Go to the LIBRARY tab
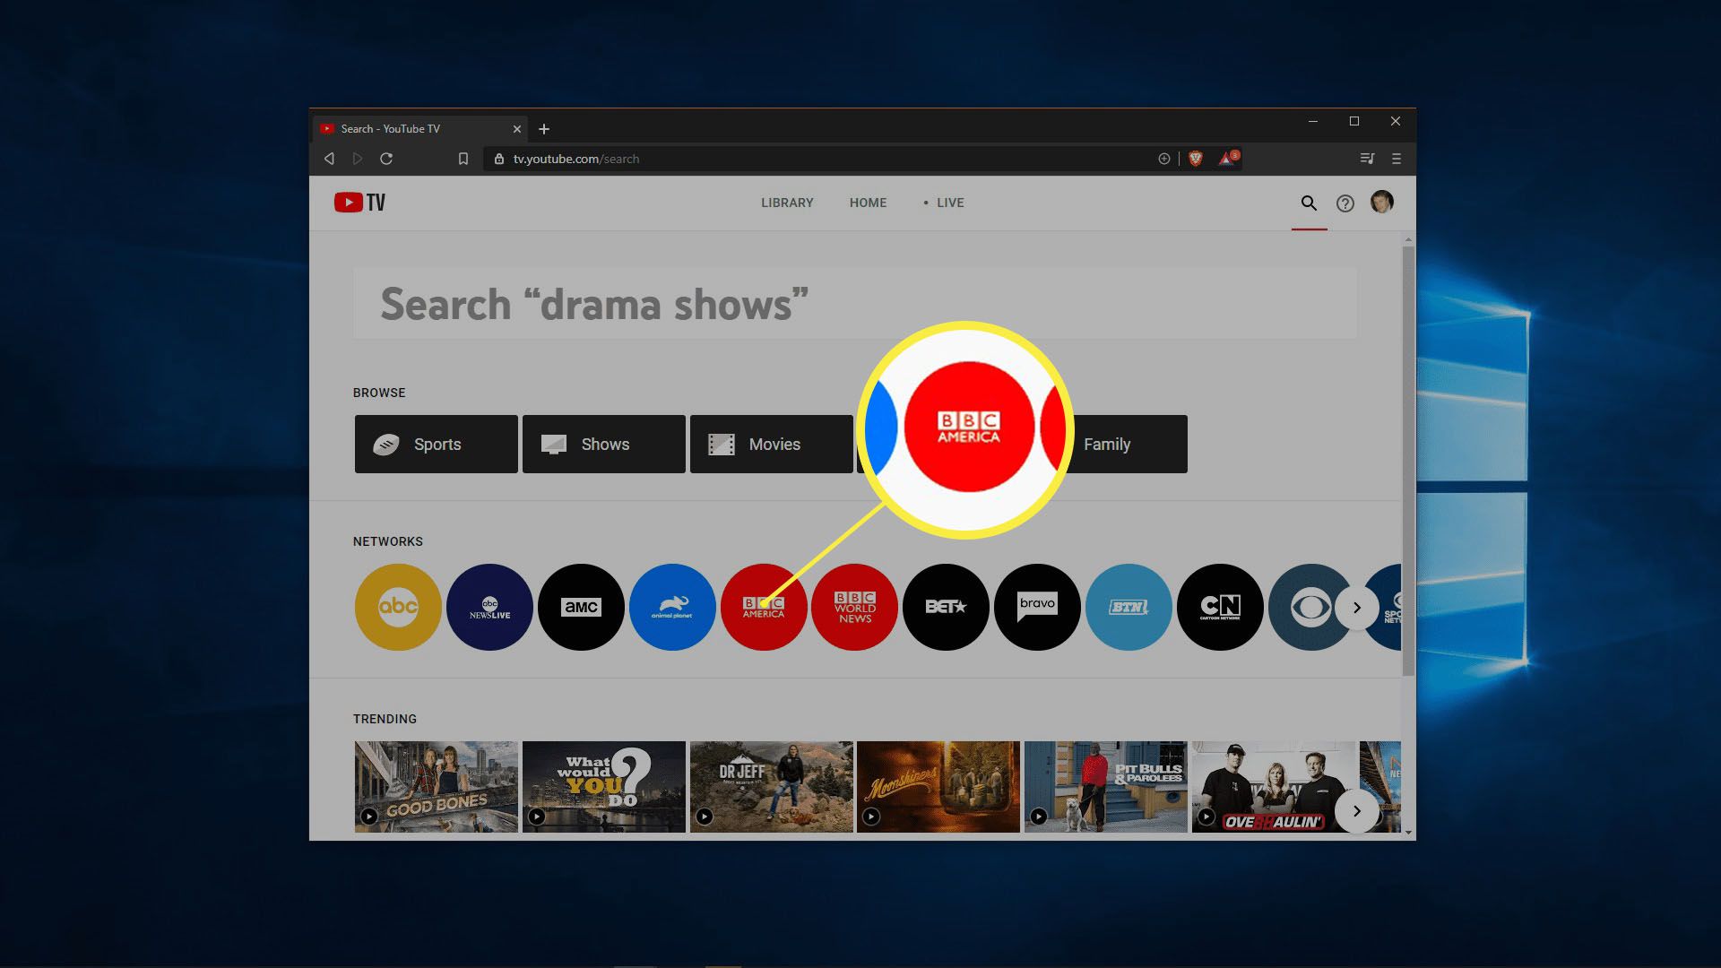This screenshot has width=1721, height=968. pyautogui.click(x=787, y=203)
